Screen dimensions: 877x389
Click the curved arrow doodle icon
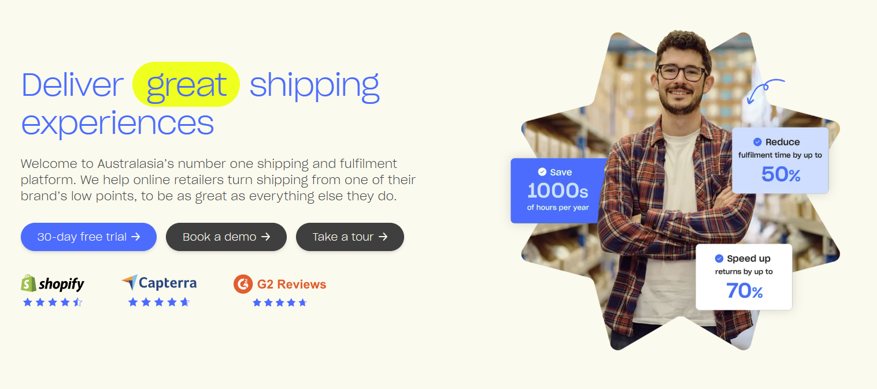tap(764, 92)
